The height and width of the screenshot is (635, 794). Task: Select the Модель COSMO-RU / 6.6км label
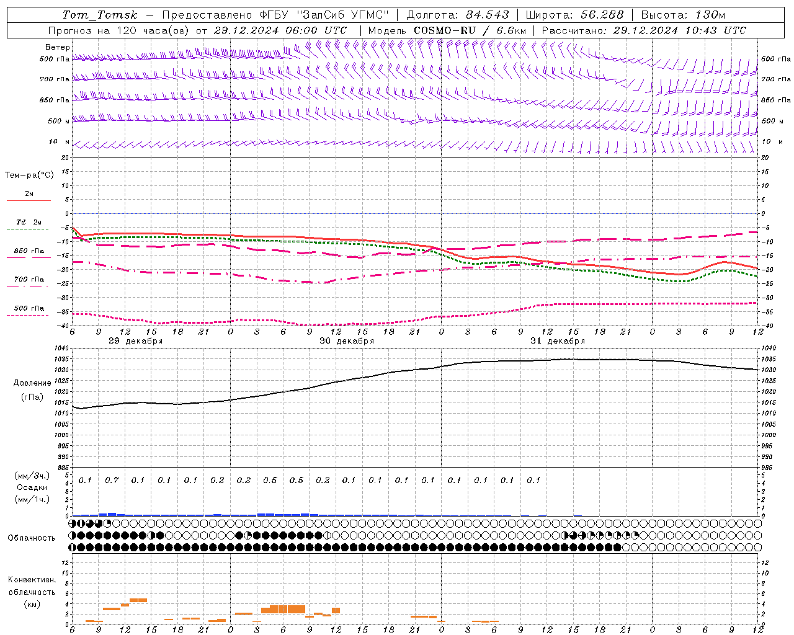pos(447,30)
